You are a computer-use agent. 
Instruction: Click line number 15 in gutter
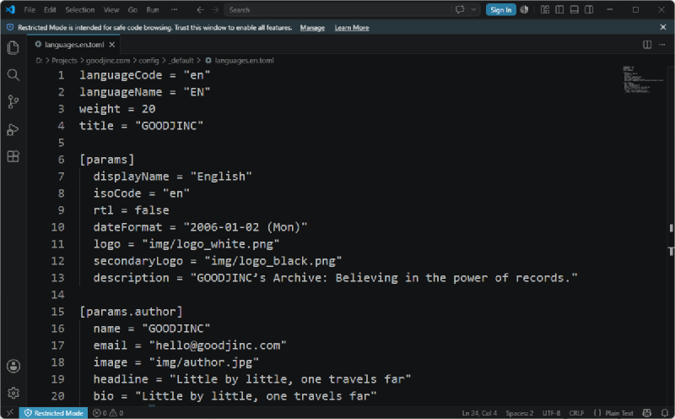57,312
